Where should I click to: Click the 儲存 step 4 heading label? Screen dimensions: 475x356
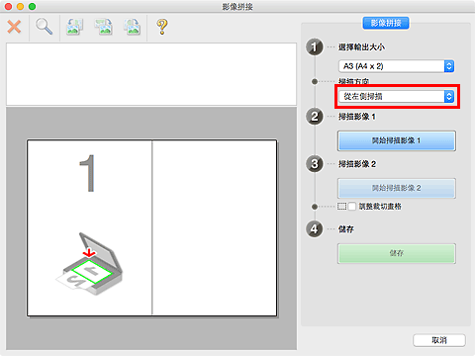click(x=346, y=229)
